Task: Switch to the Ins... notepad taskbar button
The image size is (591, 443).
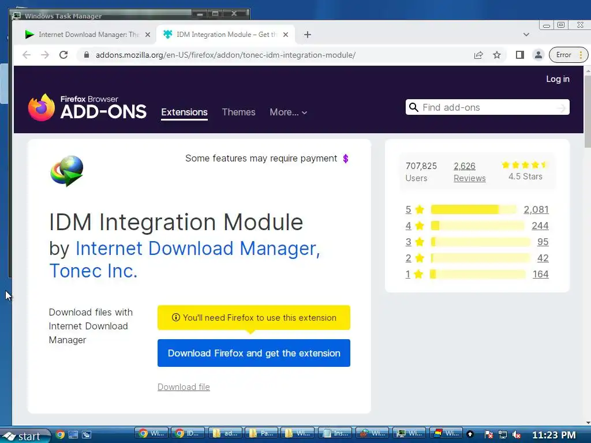Action: point(335,434)
